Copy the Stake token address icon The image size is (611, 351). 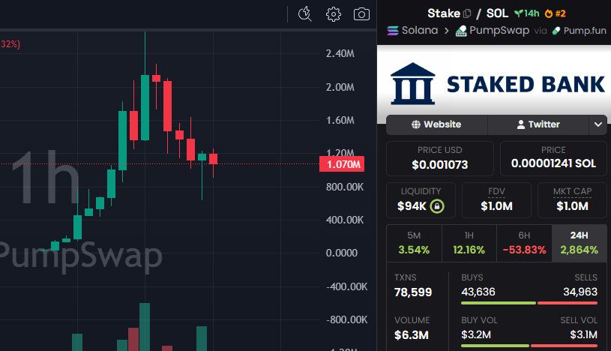coord(467,13)
